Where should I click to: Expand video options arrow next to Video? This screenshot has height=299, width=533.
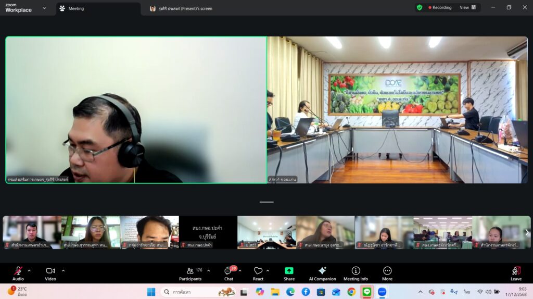[64, 271]
